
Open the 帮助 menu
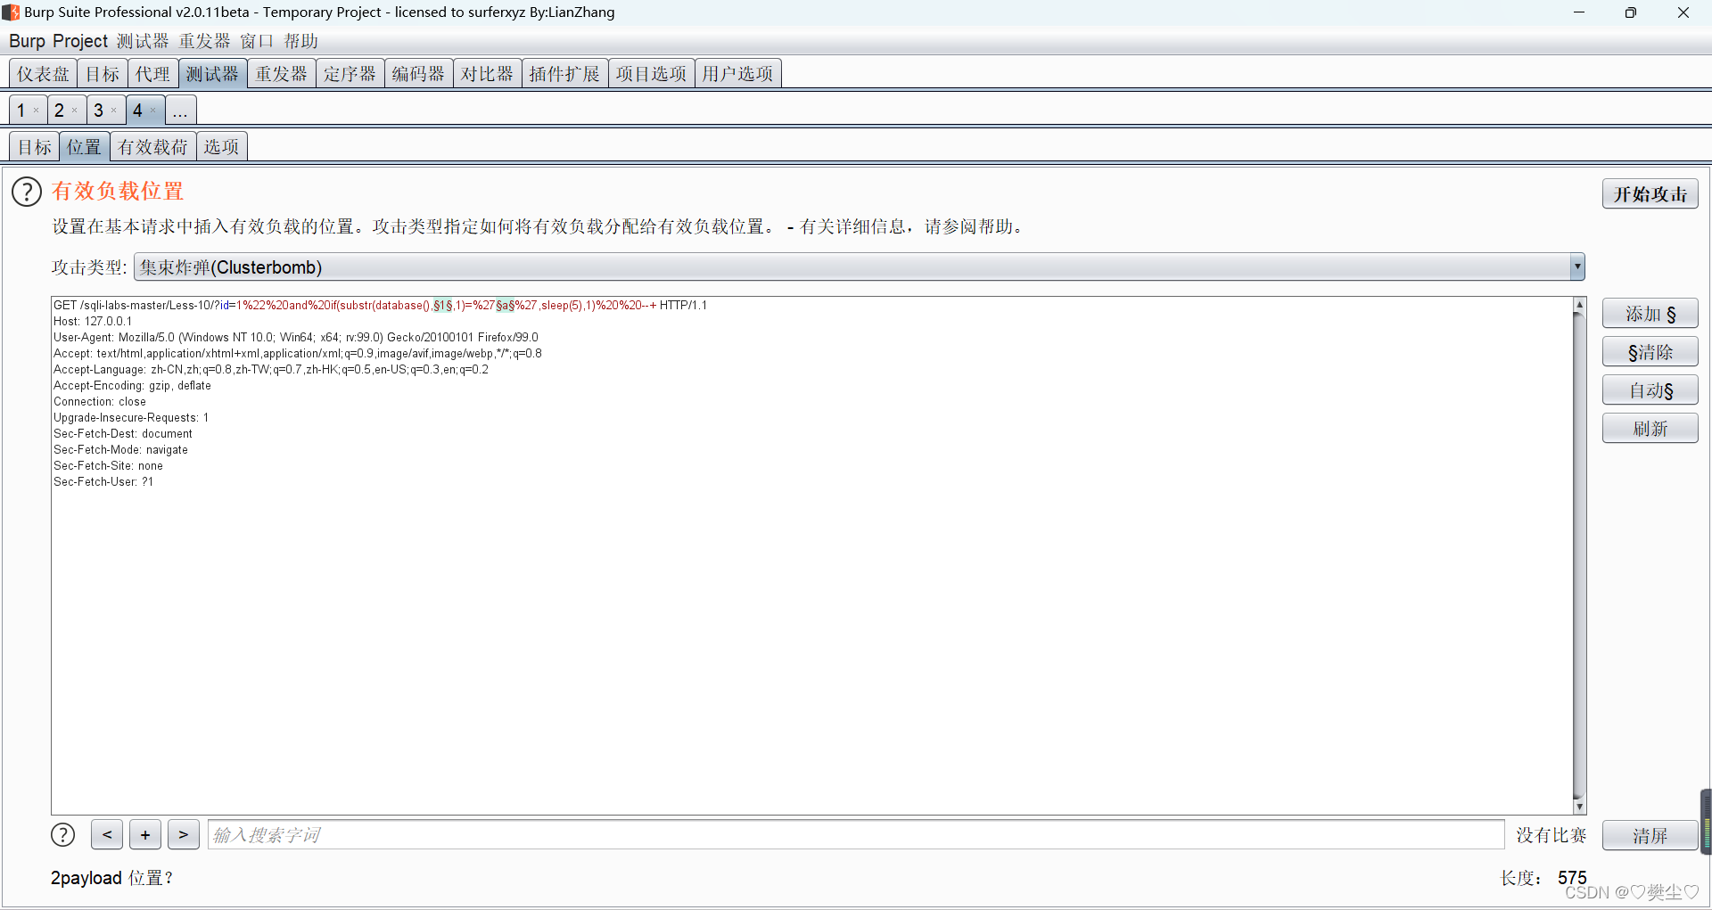pos(301,41)
